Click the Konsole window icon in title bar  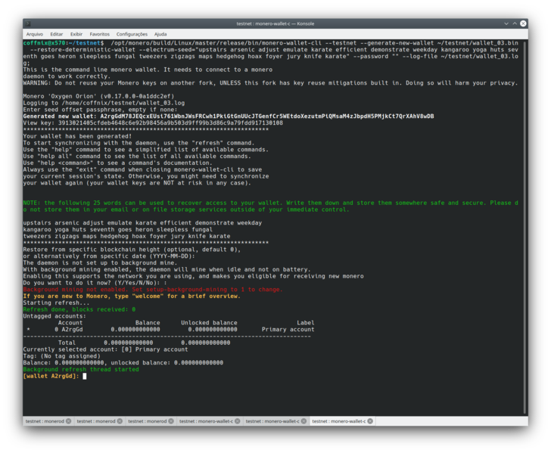[28, 23]
